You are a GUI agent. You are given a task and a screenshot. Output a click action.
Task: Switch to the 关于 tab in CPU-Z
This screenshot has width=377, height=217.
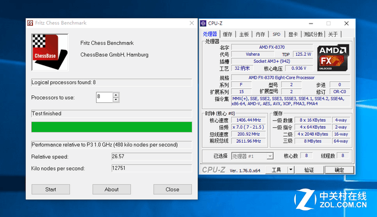[x=333, y=34]
